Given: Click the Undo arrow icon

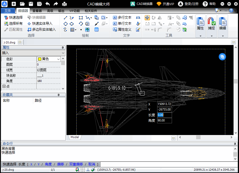Looking at the screenshot, I should pyautogui.click(x=48, y=4).
